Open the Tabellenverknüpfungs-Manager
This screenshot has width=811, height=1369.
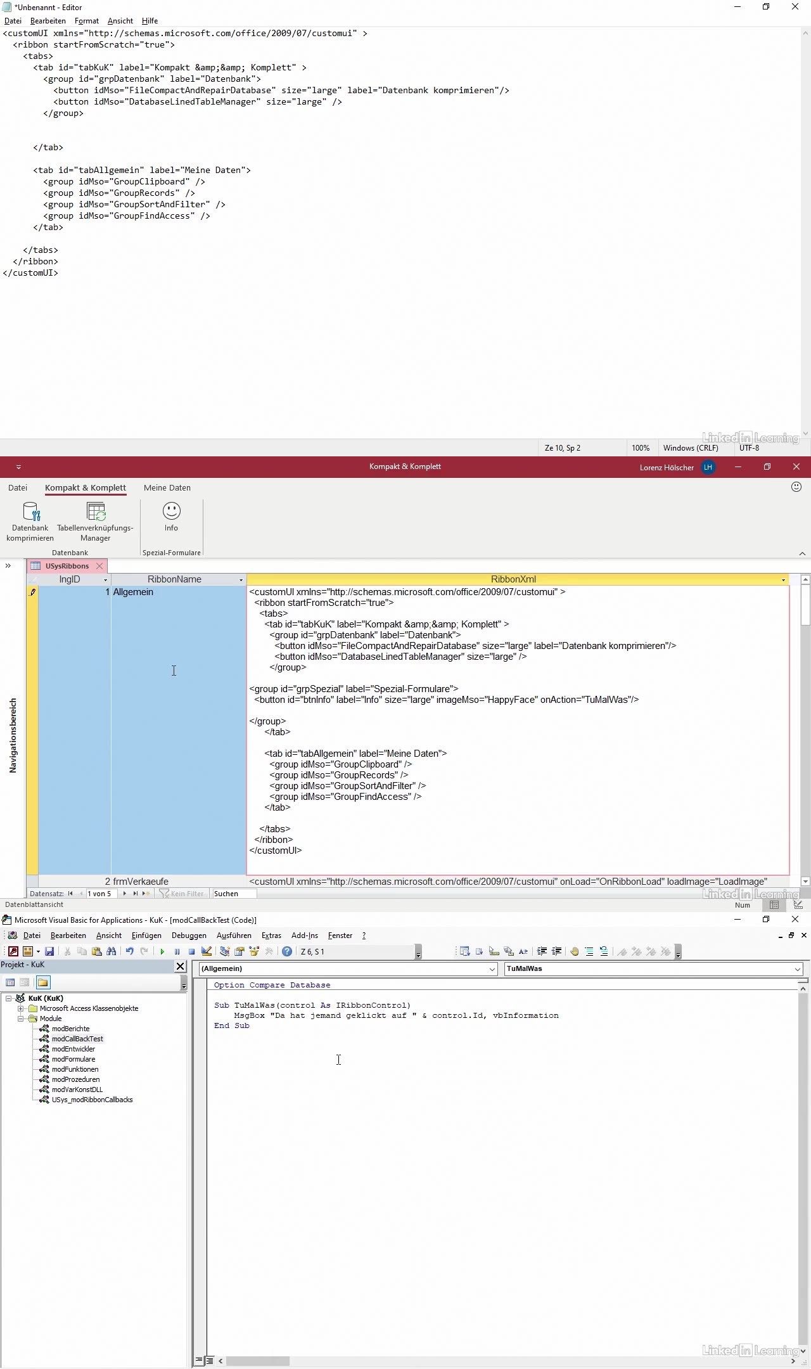pyautogui.click(x=96, y=521)
